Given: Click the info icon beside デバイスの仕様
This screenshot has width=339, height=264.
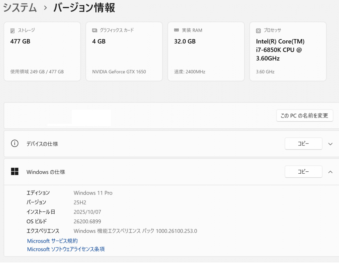Looking at the screenshot, I should click(15, 144).
